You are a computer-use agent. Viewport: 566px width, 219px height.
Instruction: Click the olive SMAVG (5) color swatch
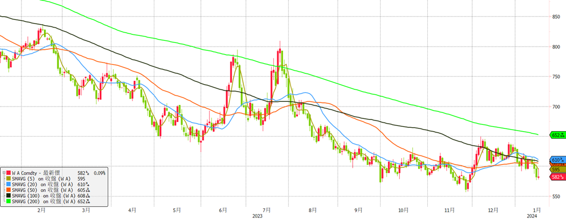(x=8, y=179)
